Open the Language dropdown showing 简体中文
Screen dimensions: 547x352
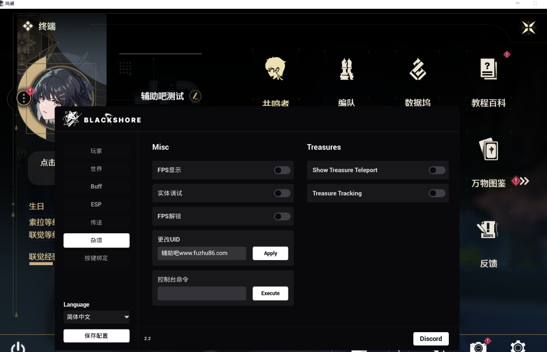[x=96, y=317]
